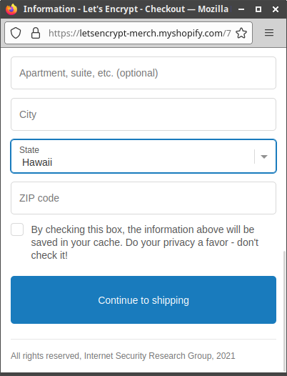287x376 pixels.
Task: Tick the save-information-in-cache checkbox
Action: click(x=17, y=229)
